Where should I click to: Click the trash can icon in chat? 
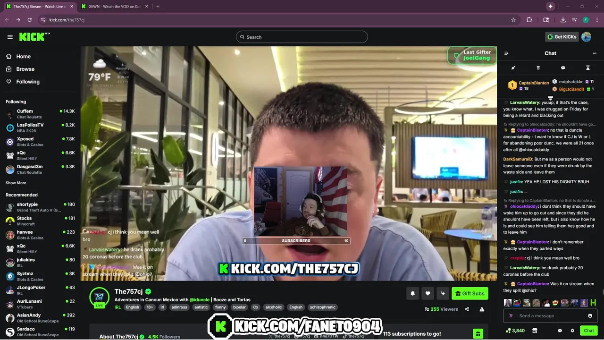(538, 68)
